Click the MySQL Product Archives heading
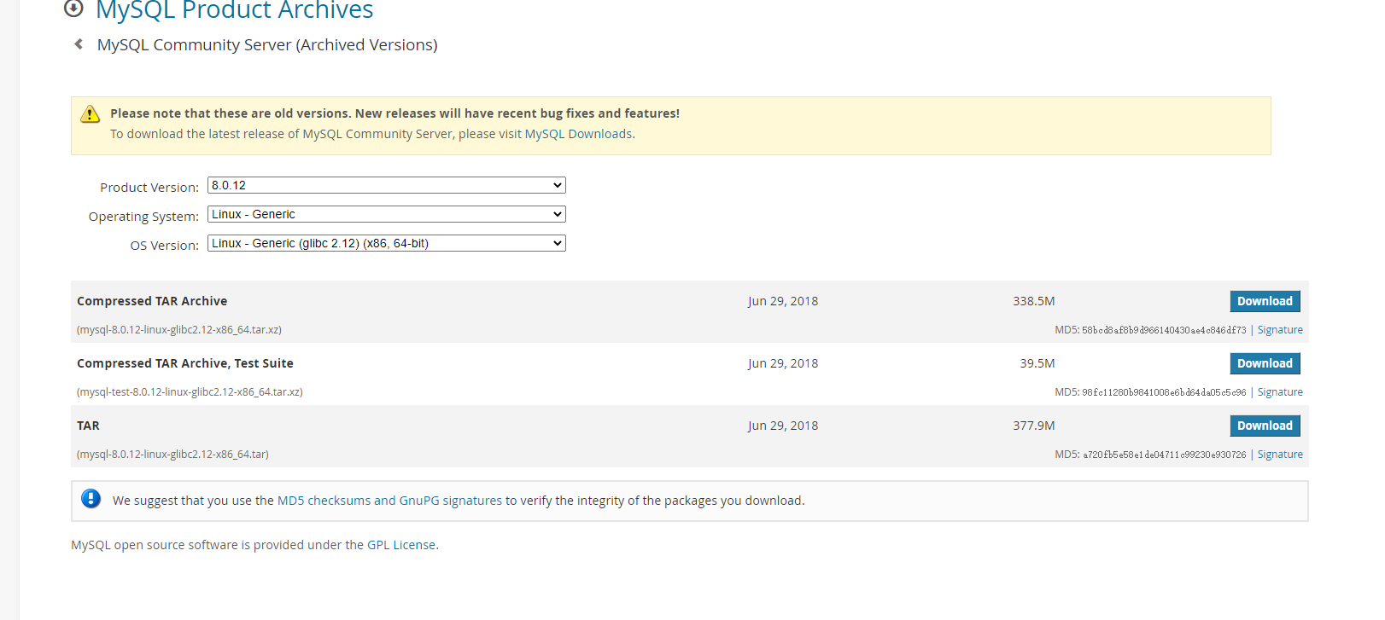 click(235, 10)
